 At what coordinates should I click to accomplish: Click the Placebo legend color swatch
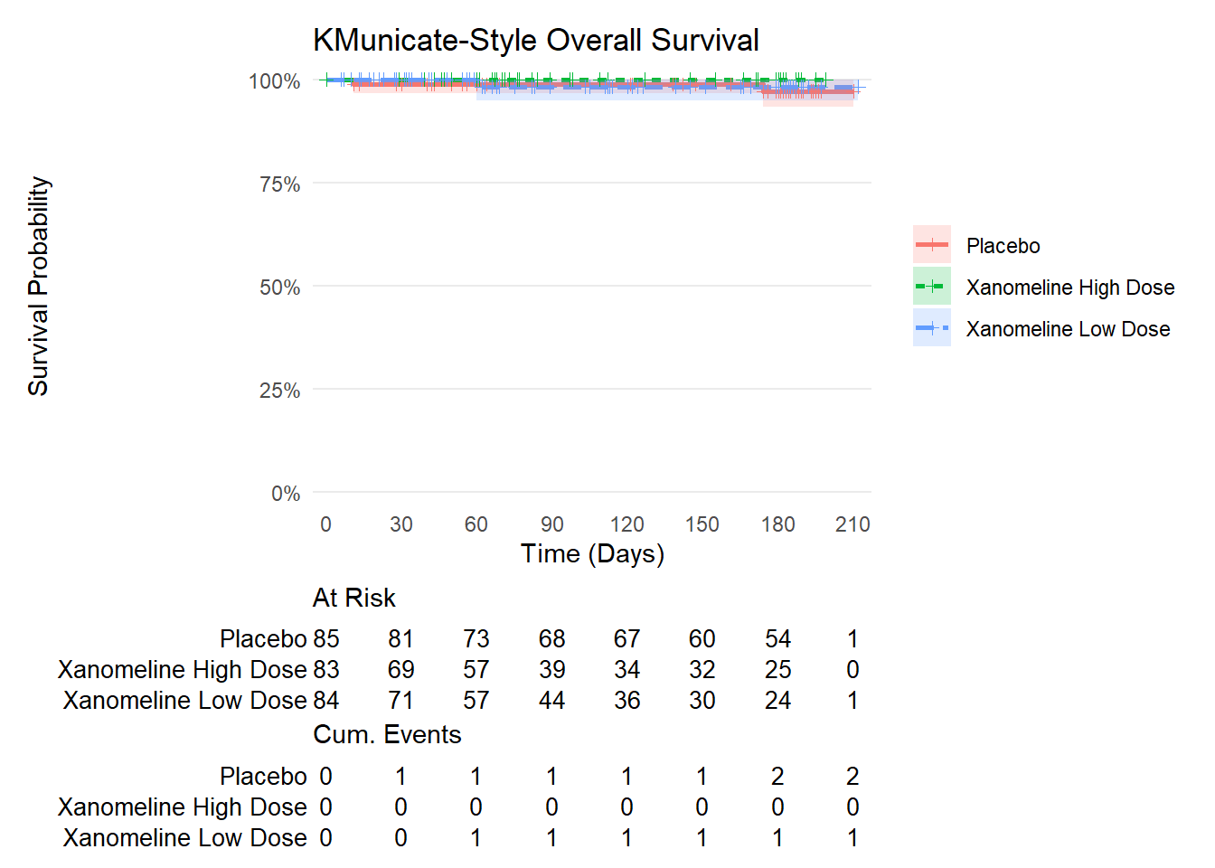(931, 245)
